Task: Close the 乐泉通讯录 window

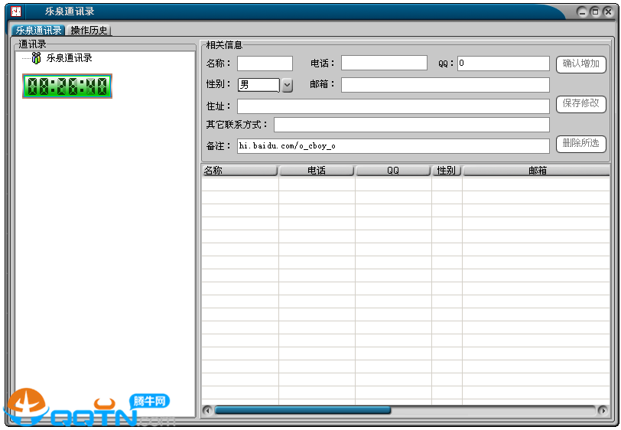Action: 606,11
